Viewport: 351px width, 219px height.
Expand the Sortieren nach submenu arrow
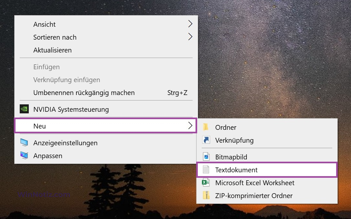190,37
